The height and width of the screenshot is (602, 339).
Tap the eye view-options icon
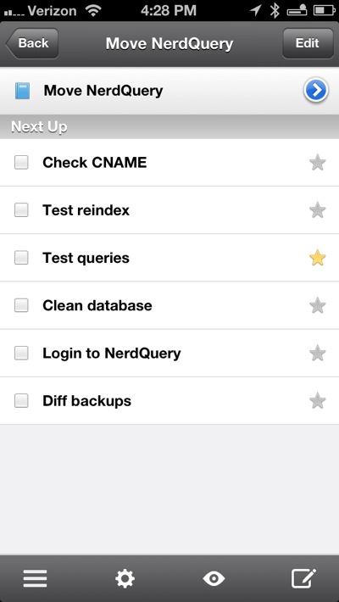pos(214,578)
